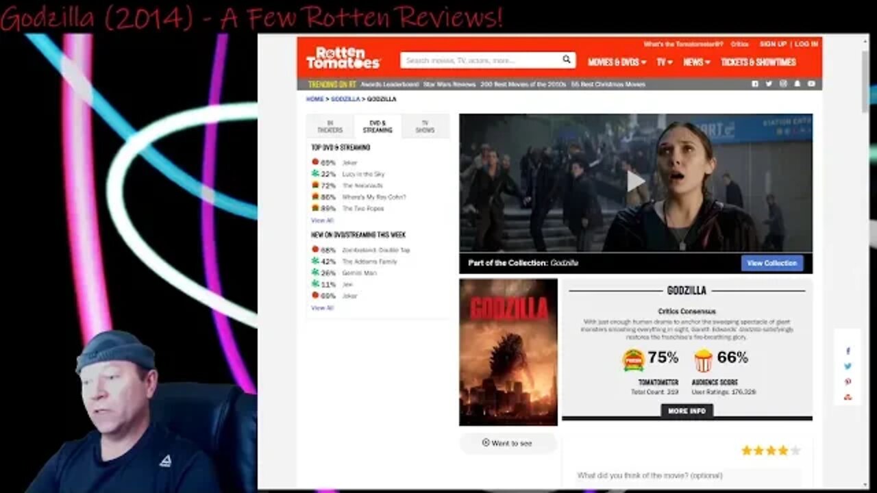Rate the movie with the first star
877x493 pixels.
tap(747, 451)
